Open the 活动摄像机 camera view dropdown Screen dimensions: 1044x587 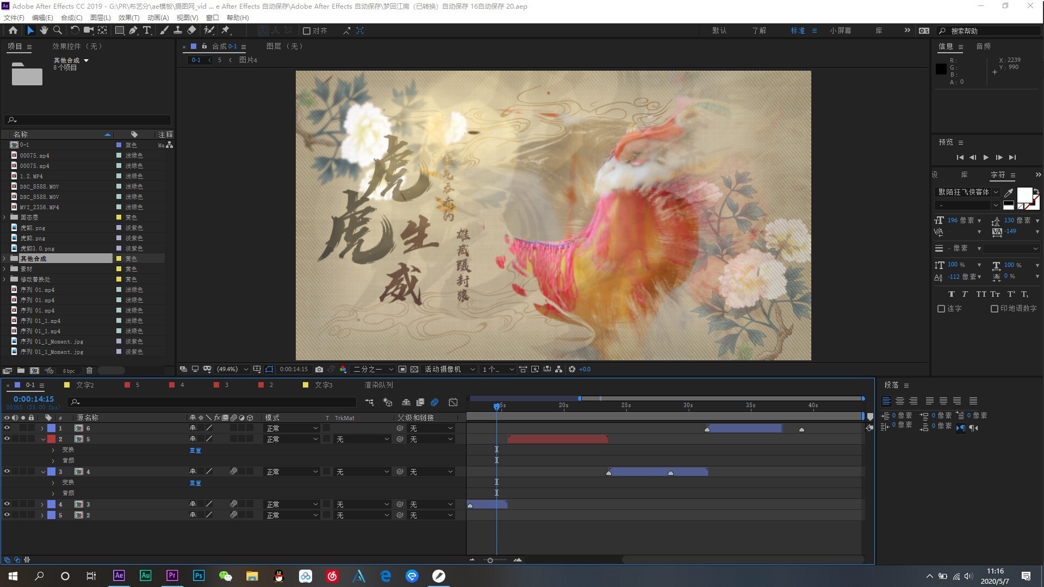pos(450,370)
